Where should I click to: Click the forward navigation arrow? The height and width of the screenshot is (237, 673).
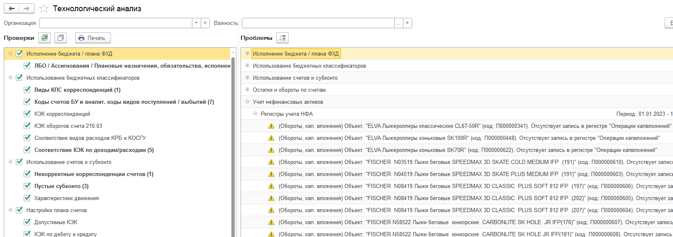pos(27,8)
